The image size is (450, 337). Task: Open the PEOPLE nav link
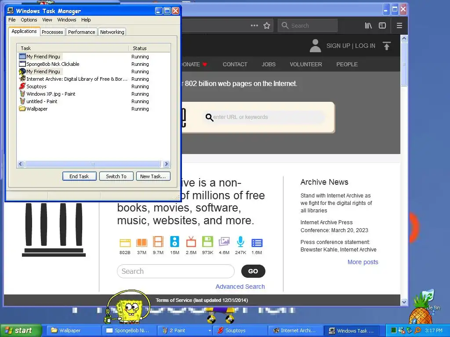click(347, 64)
